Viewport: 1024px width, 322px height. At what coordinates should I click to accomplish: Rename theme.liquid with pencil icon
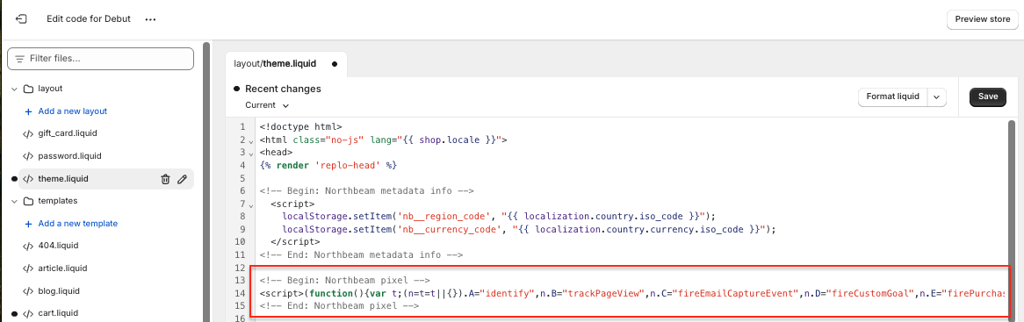tap(182, 179)
